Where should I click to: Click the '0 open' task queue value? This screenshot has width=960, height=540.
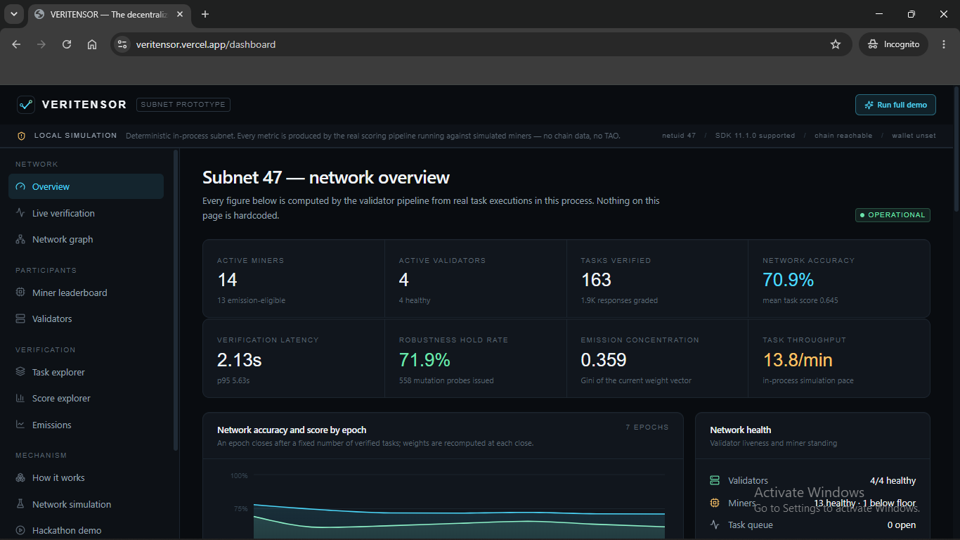902,525
